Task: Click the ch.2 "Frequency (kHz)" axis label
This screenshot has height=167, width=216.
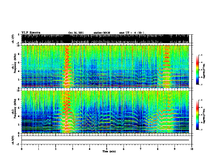Action: coord(15,109)
